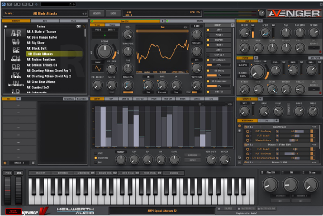Open the filter envelope SOURCE dropdown
323x216 pixels.
tap(313, 90)
